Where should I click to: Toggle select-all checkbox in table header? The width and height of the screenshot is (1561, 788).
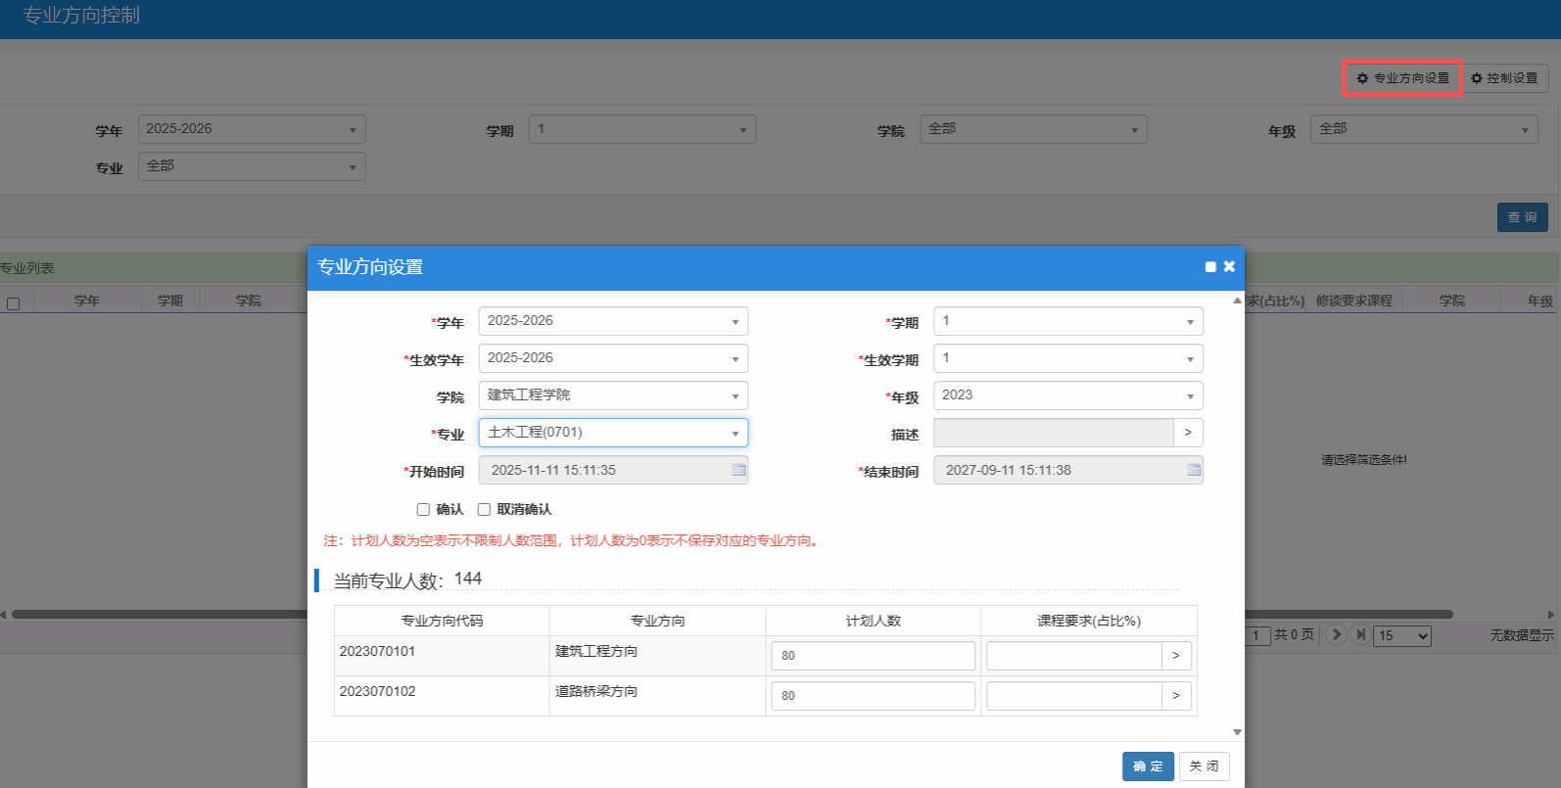click(14, 303)
